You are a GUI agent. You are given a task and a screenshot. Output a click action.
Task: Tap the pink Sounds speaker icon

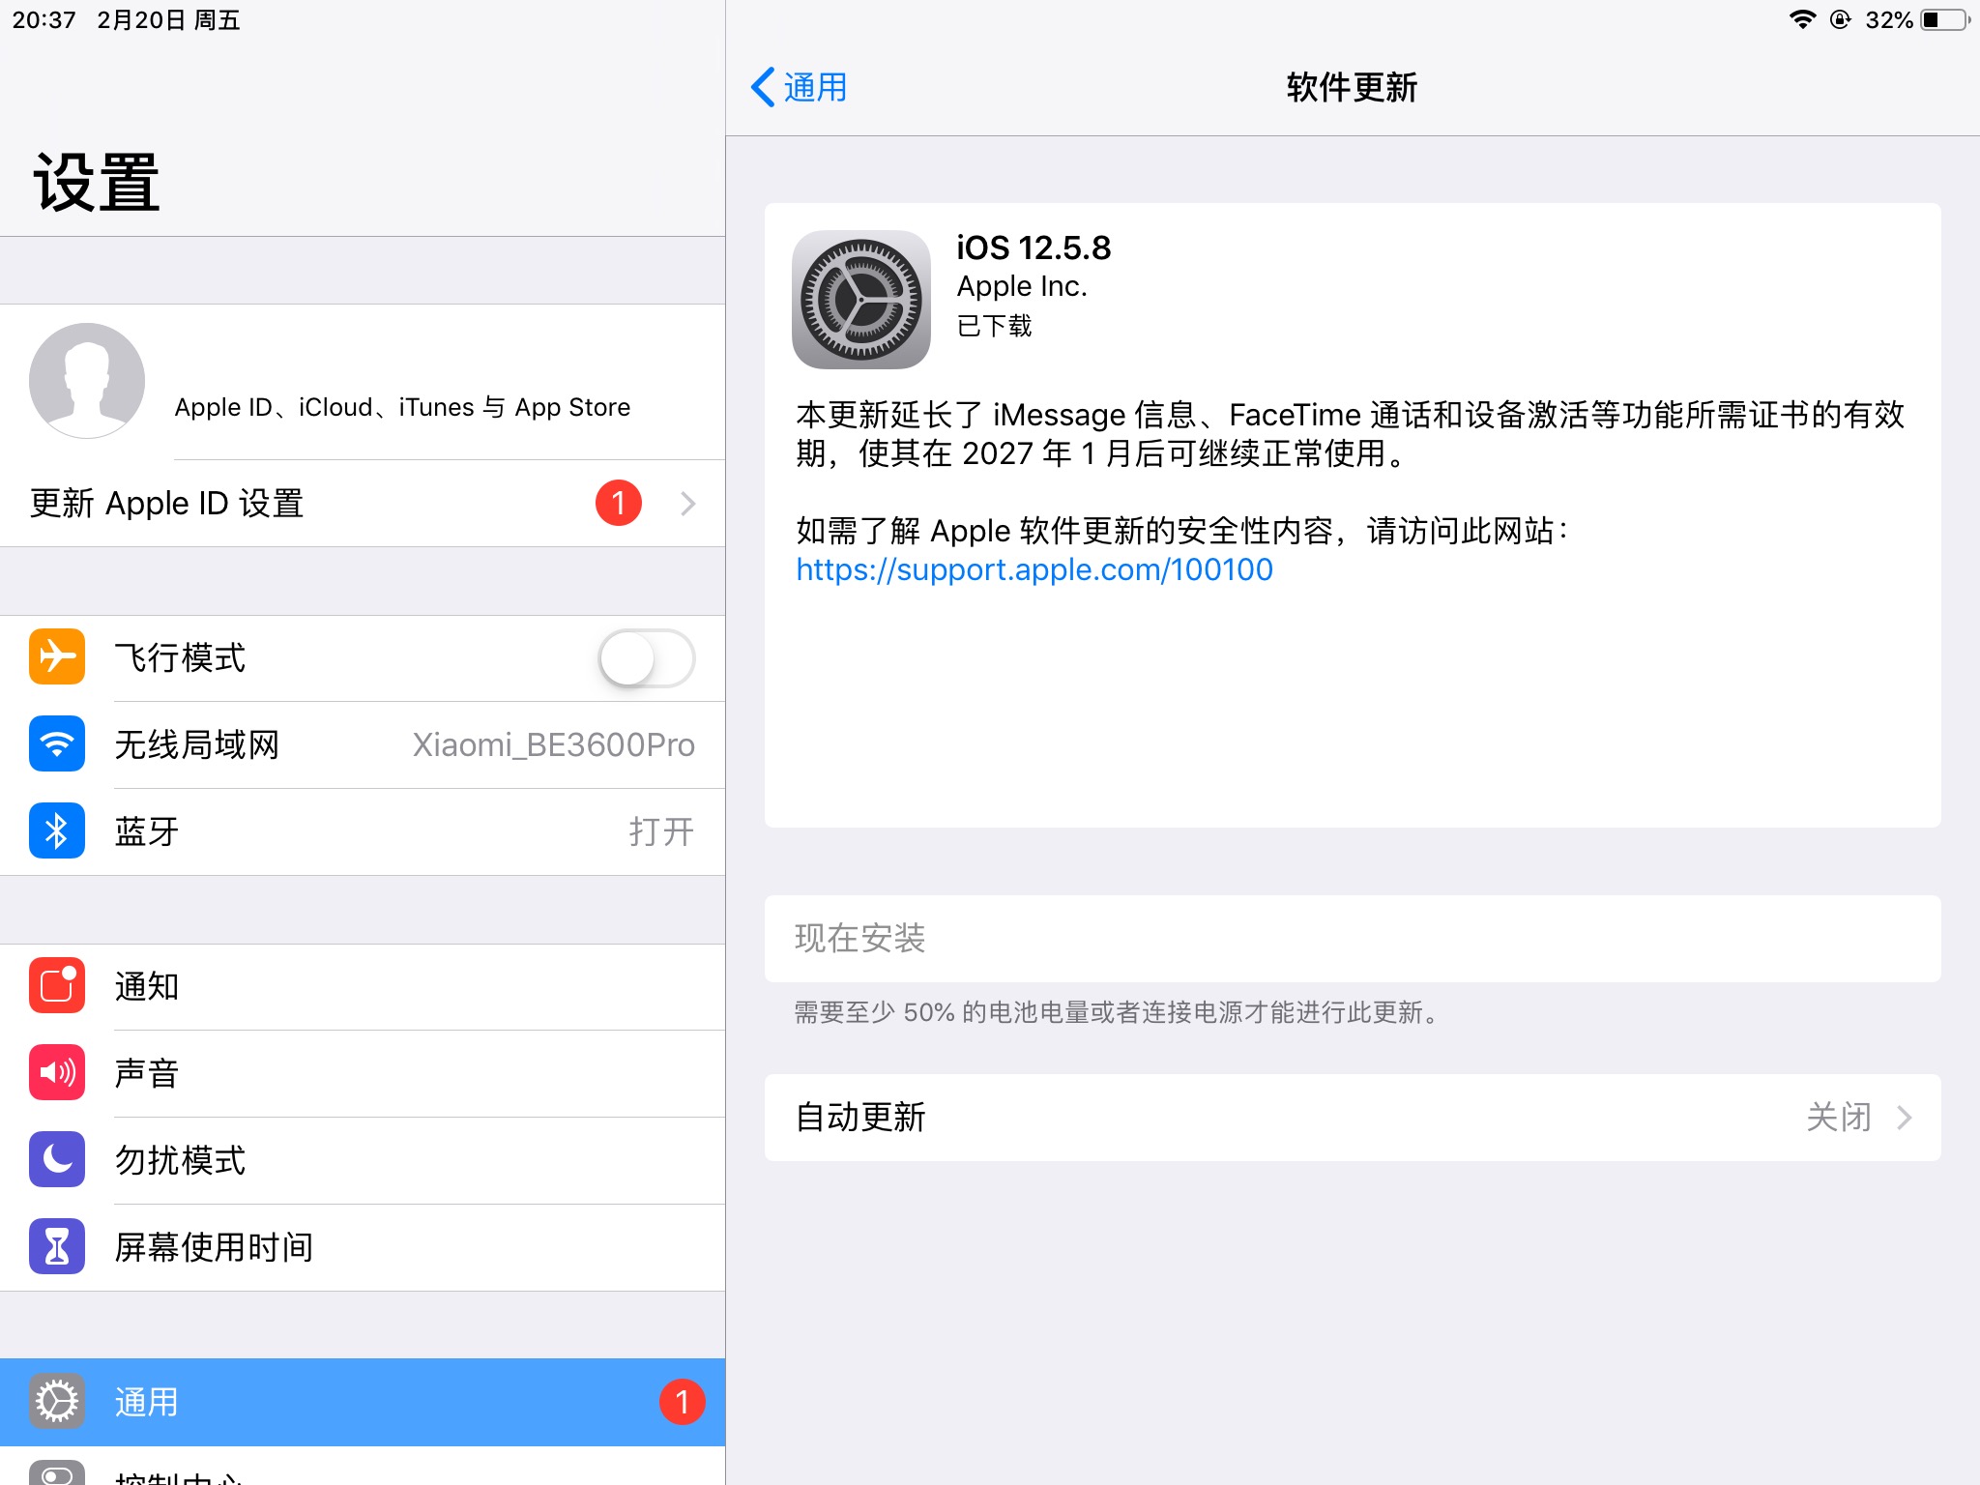coord(57,1073)
